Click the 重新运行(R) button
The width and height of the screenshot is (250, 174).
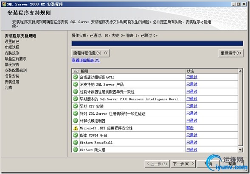(x=231, y=53)
